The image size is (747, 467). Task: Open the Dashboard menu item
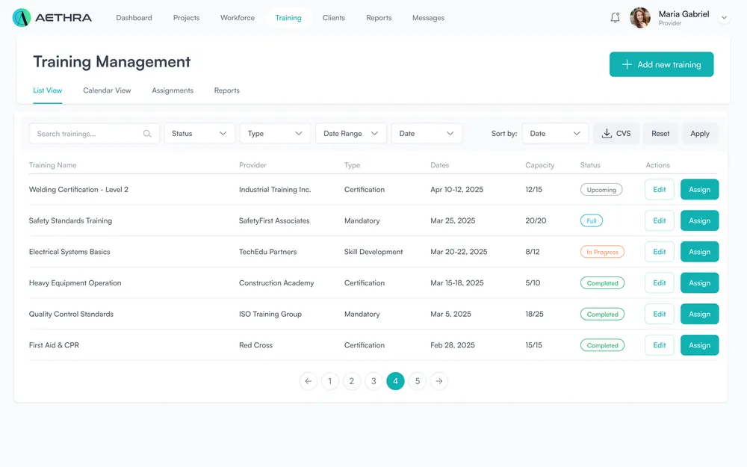click(x=134, y=18)
